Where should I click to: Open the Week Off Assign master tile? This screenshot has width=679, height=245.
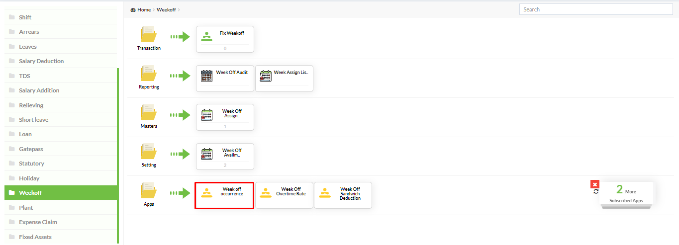coord(225,117)
